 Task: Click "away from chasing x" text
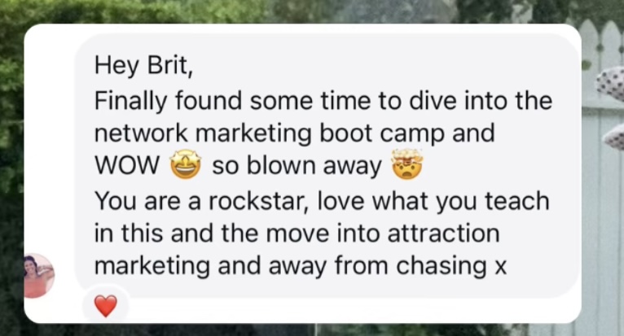pyautogui.click(x=387, y=265)
